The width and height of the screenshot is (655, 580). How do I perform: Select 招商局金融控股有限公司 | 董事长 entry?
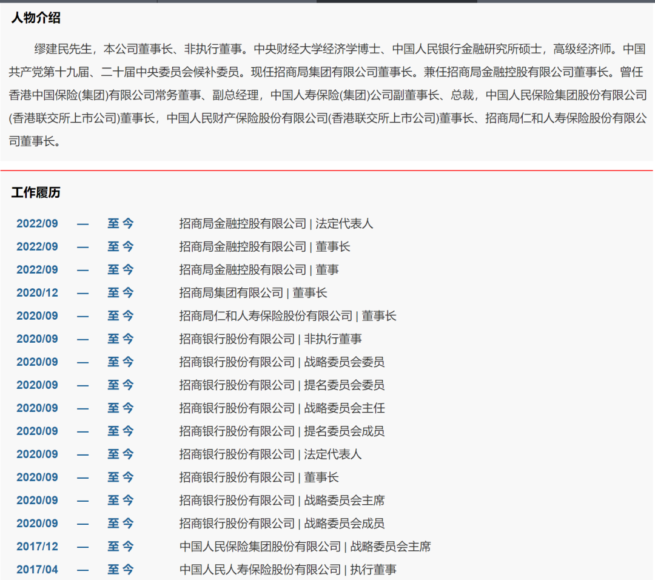click(265, 246)
